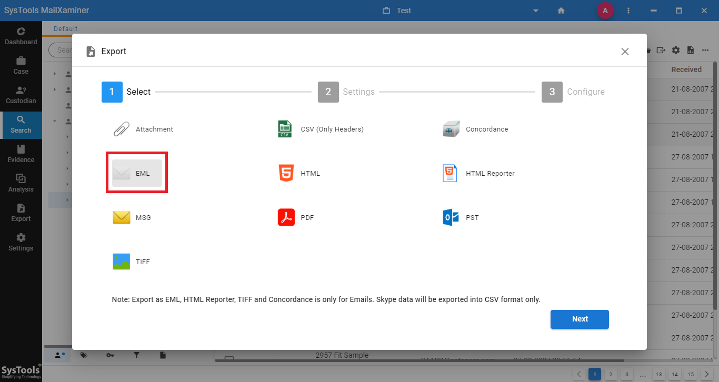This screenshot has height=382, width=719.
Task: Open the user avatar A menu
Action: [605, 11]
